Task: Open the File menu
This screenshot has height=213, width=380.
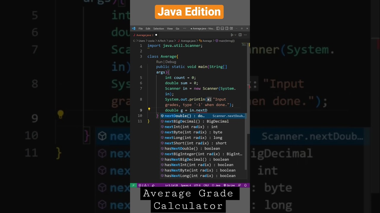Action: pyautogui.click(x=140, y=29)
